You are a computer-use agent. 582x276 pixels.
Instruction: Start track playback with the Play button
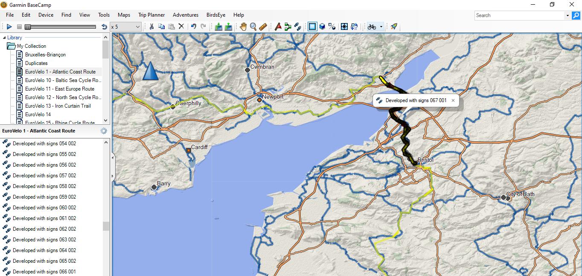tap(9, 26)
